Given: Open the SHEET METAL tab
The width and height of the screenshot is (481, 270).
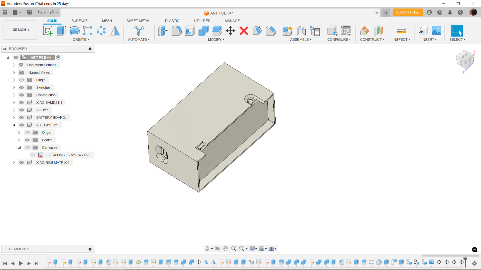Looking at the screenshot, I should (138, 21).
